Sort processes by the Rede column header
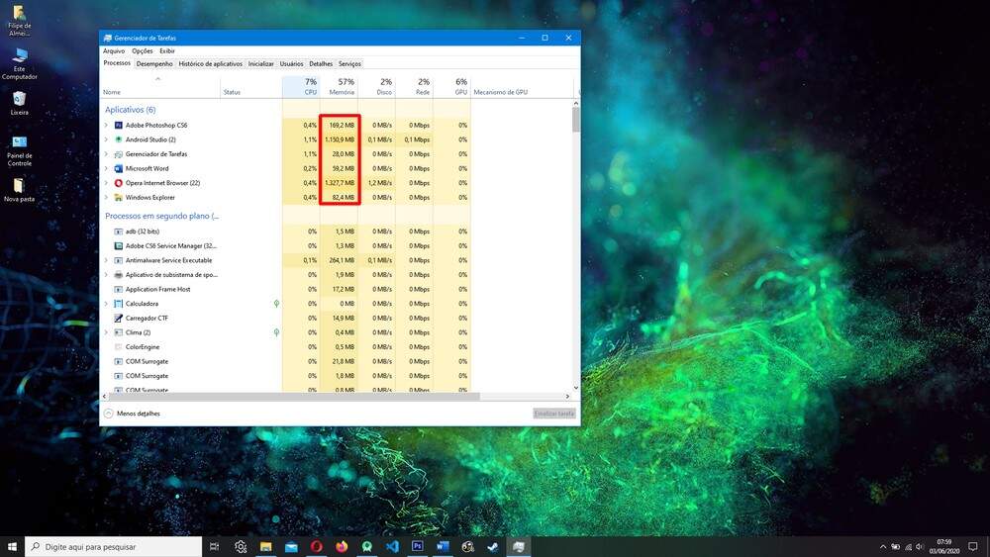The image size is (990, 557). tap(414, 87)
